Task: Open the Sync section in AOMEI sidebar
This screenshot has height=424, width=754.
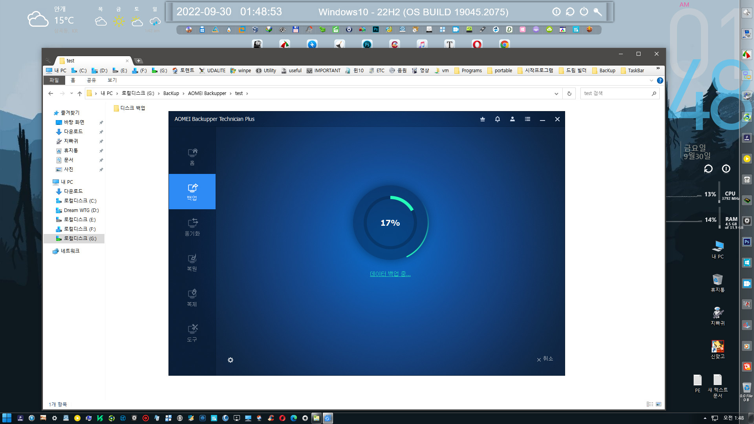Action: [192, 227]
